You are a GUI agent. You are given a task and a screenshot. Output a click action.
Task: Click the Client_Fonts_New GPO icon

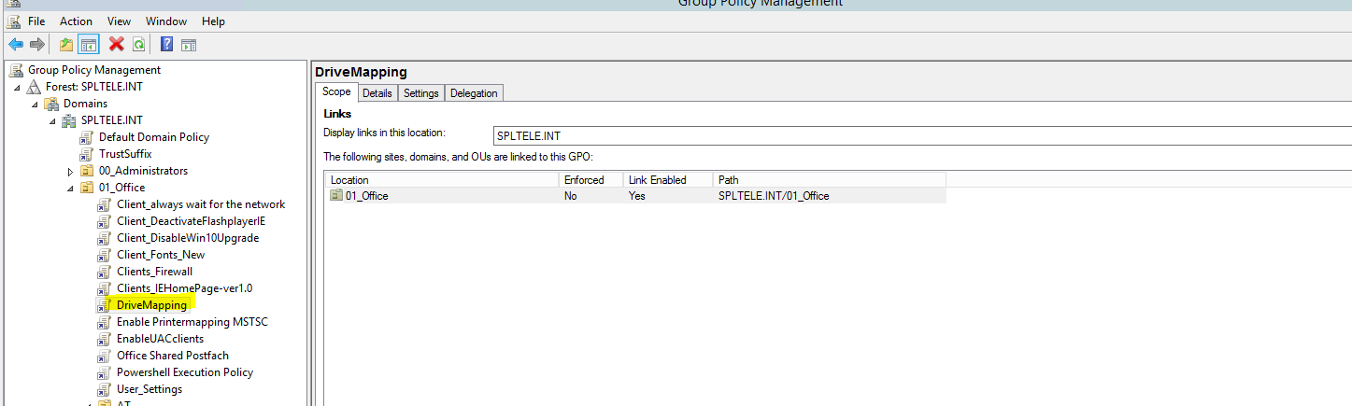point(106,255)
